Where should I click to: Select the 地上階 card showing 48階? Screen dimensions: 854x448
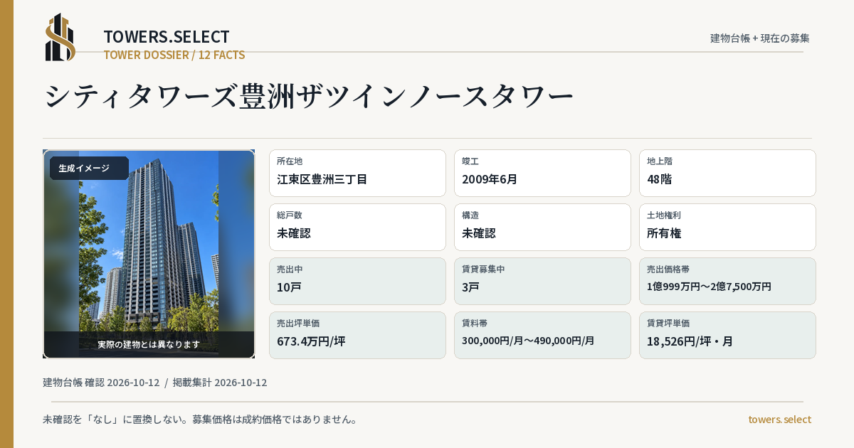click(727, 173)
